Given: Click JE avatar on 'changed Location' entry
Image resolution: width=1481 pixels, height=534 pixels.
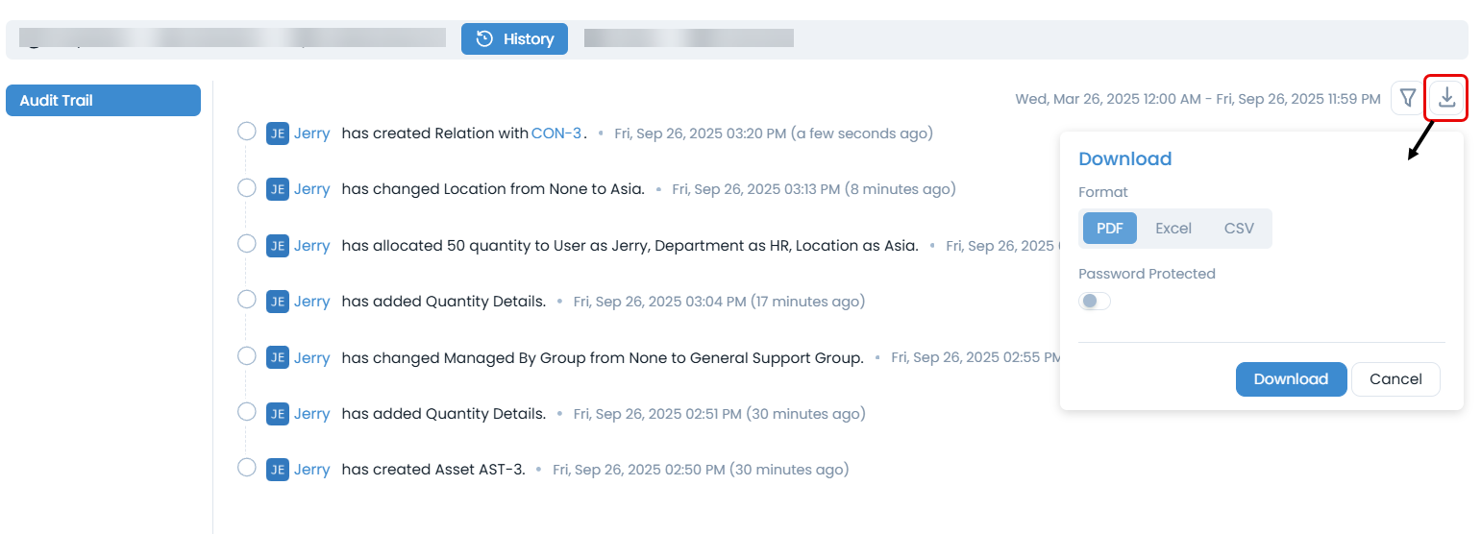Looking at the screenshot, I should click(277, 189).
